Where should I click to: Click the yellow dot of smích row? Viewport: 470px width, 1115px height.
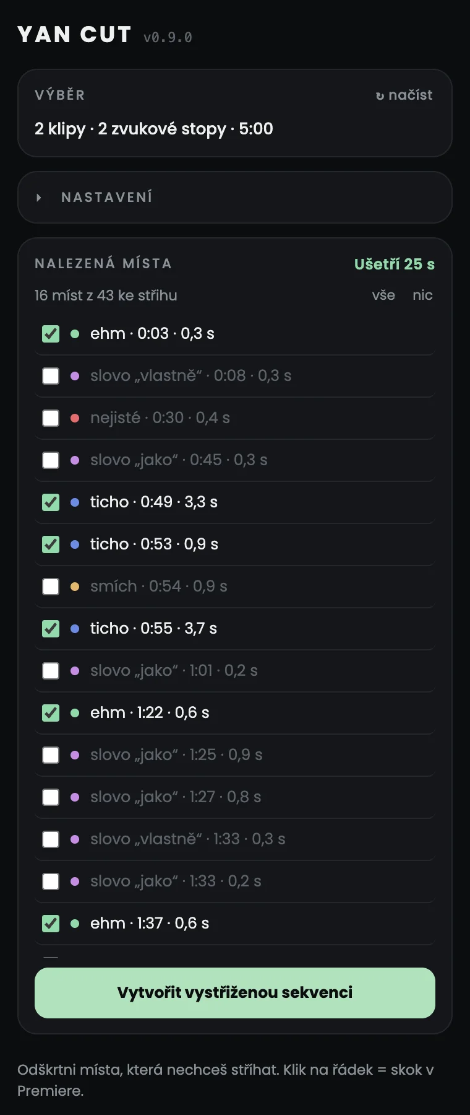tap(75, 587)
